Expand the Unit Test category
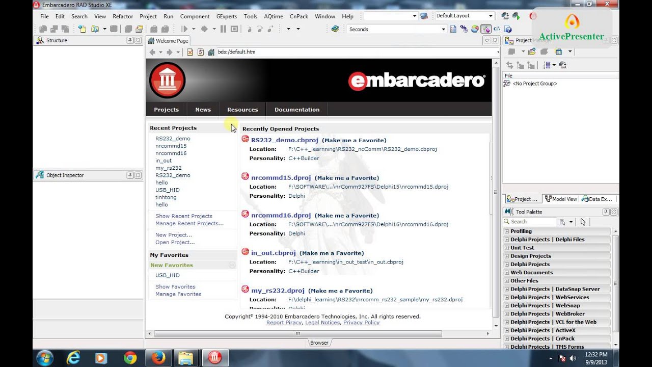Viewport: 652px width, 367px height. [x=507, y=248]
